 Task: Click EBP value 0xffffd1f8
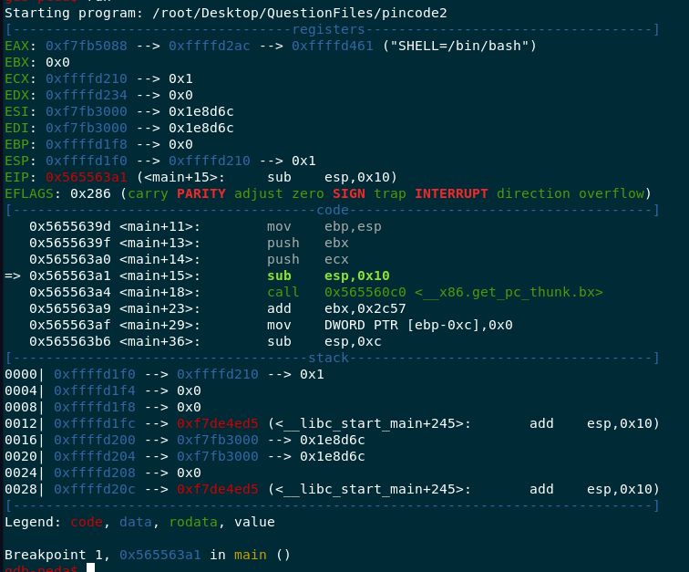(x=87, y=144)
